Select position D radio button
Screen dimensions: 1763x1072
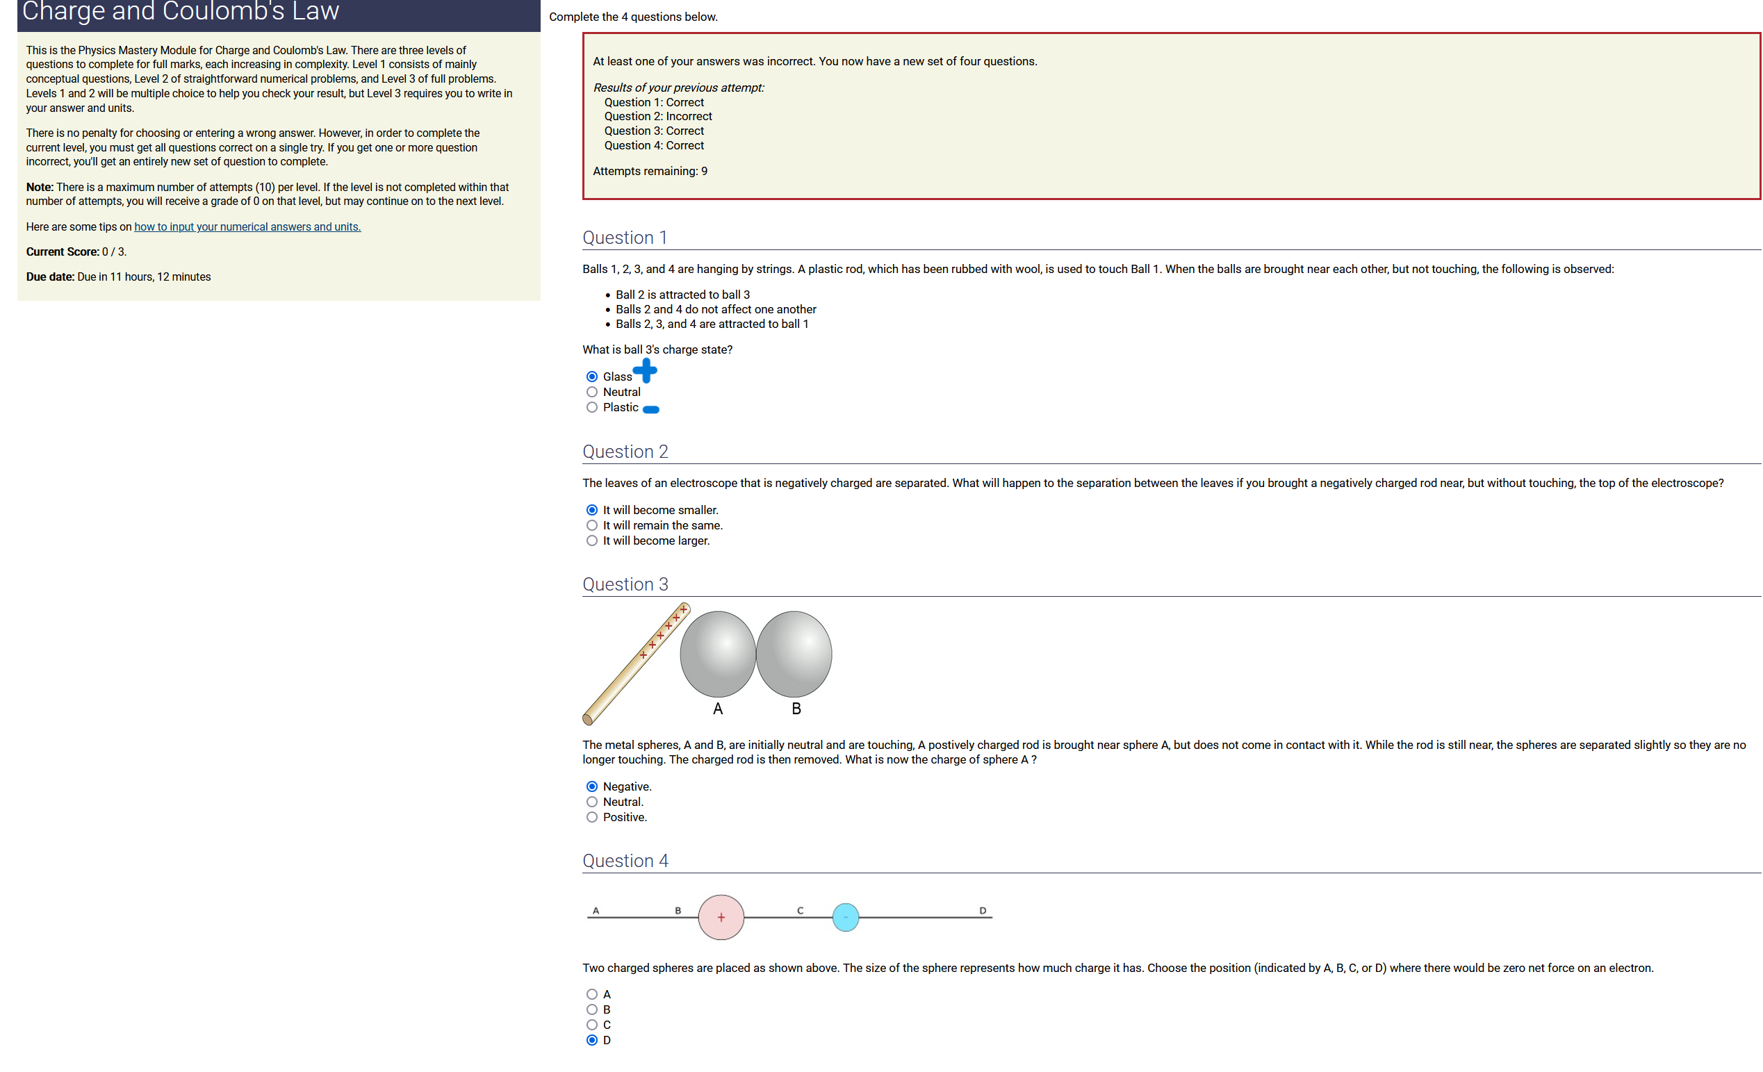pos(592,1041)
